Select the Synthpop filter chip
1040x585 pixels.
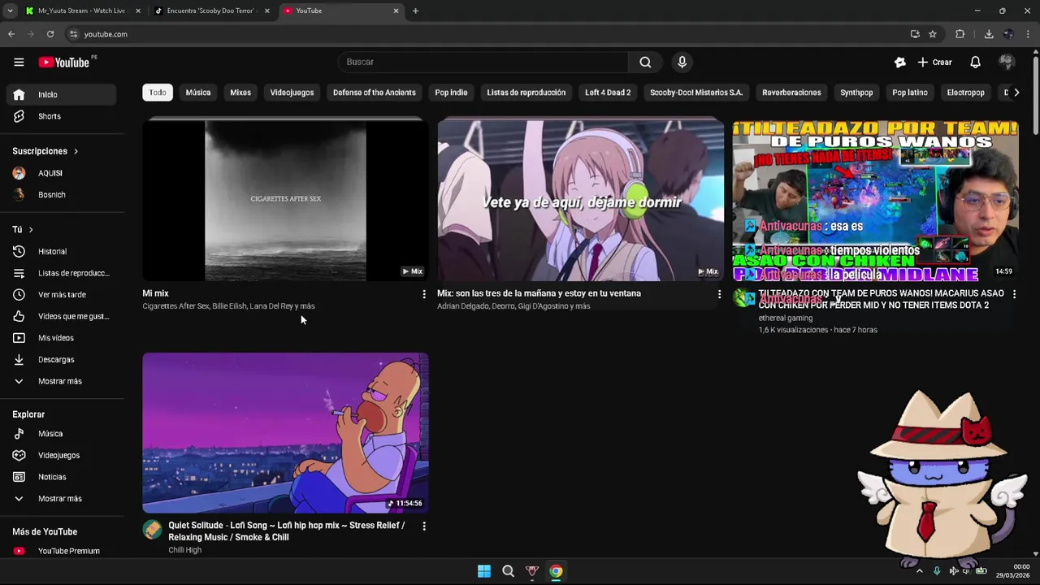coord(856,93)
